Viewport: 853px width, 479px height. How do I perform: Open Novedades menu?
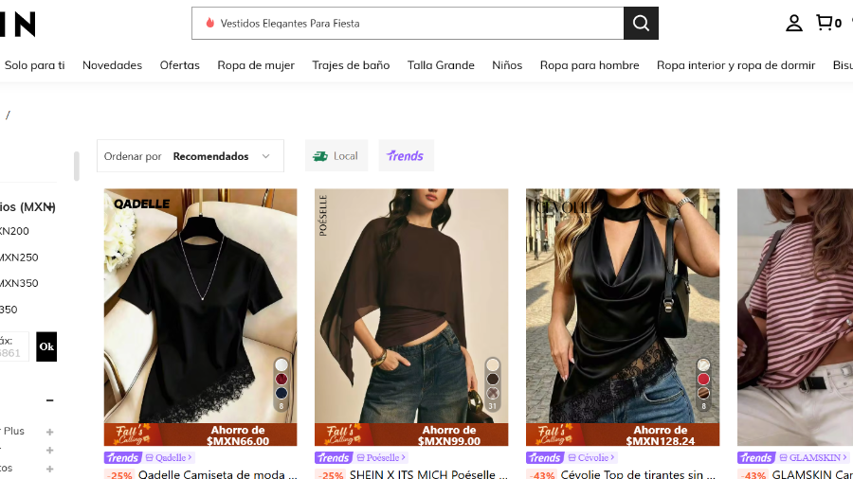(x=112, y=65)
